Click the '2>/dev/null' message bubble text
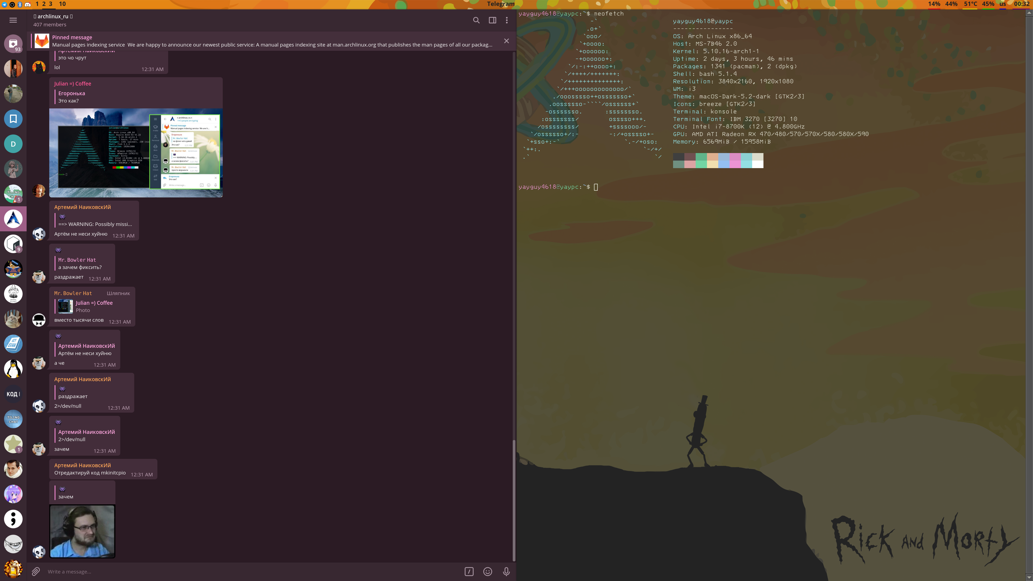This screenshot has width=1033, height=581. (x=68, y=406)
